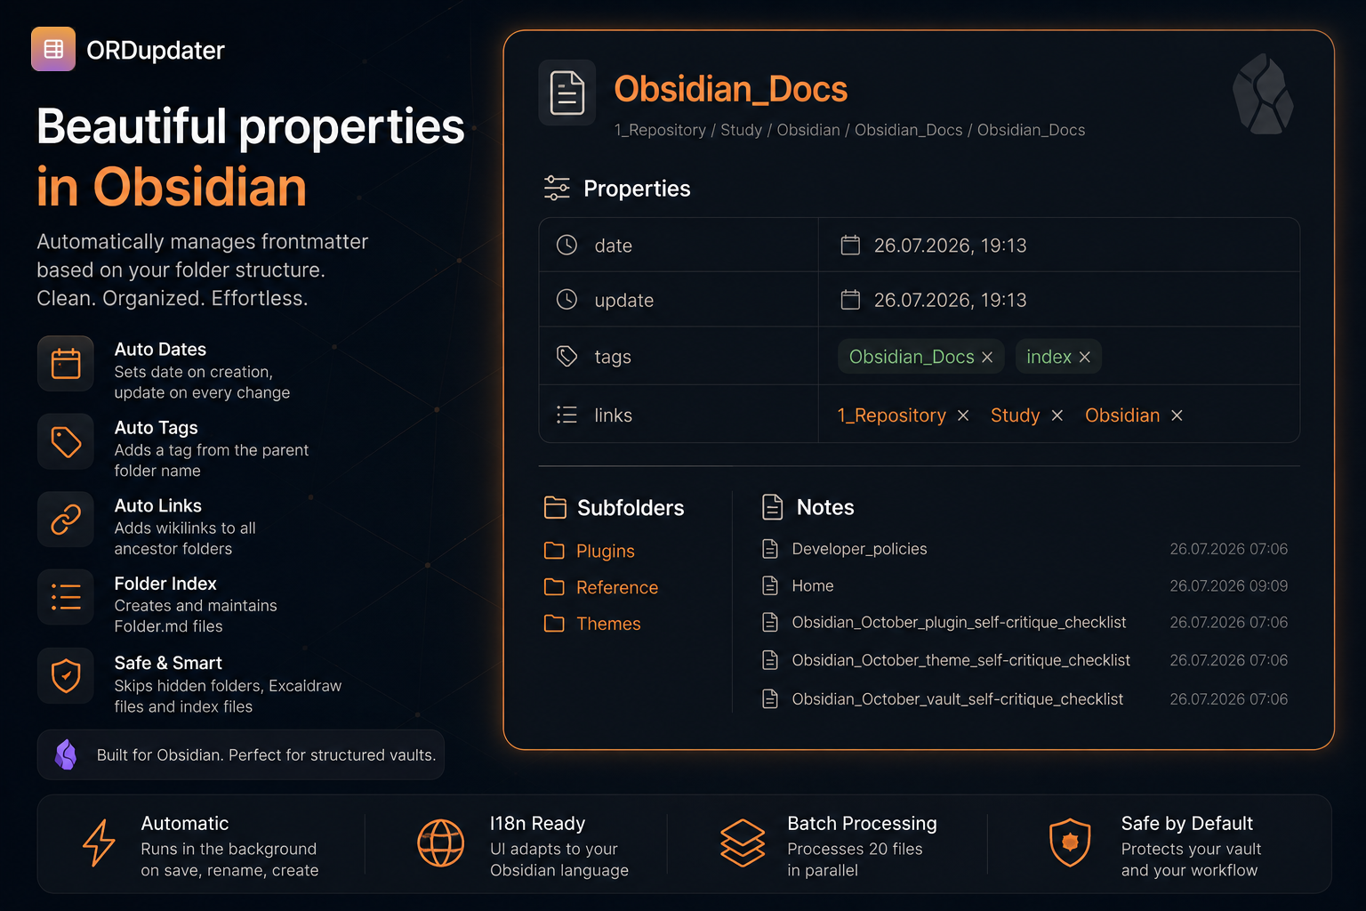This screenshot has height=911, width=1366.
Task: Open Obsidian_October_plugin_self-critique_checklist note
Action: [959, 622]
